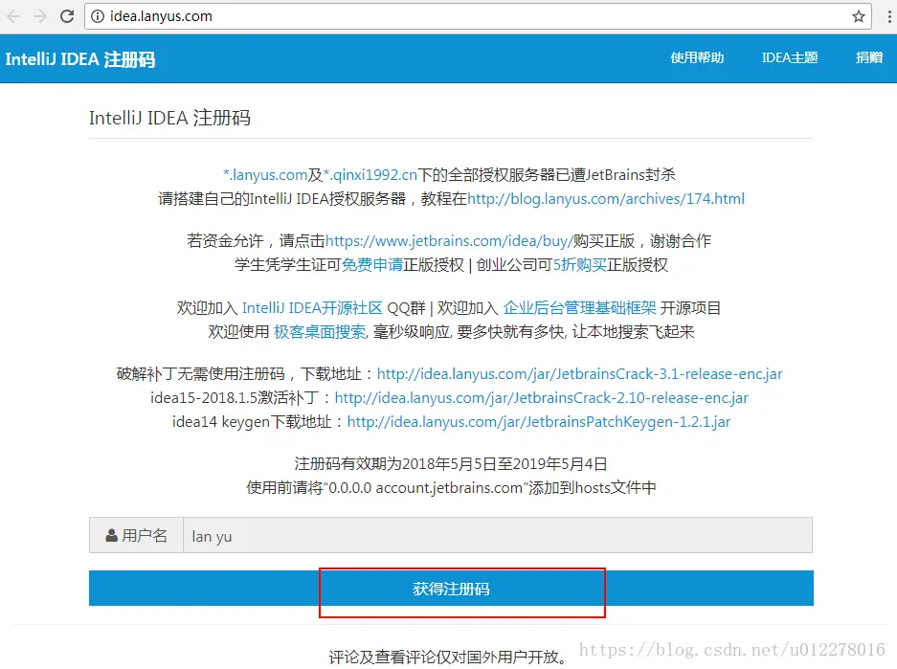Follow the *.qinxi1992.cn link

(x=370, y=174)
